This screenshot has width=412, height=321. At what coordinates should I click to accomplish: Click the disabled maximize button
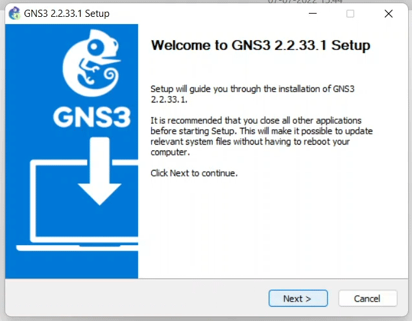tap(350, 14)
